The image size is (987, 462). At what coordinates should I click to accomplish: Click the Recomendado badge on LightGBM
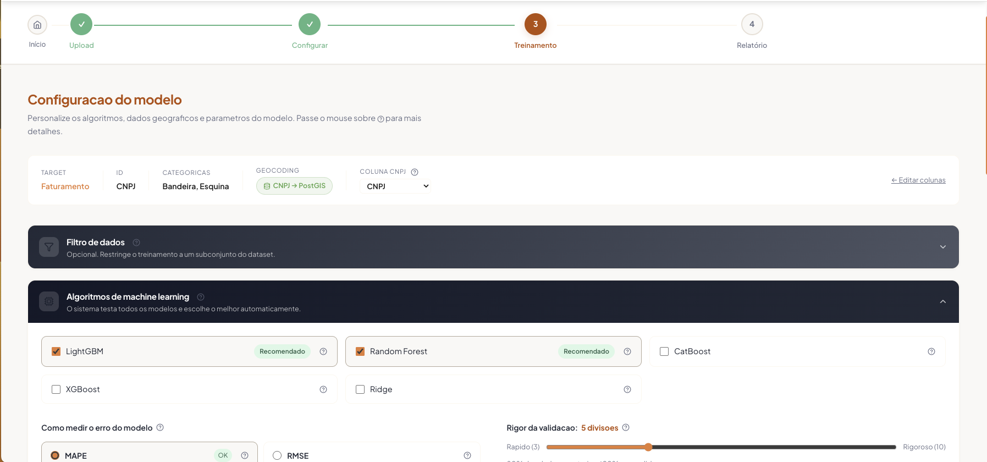[x=282, y=351]
